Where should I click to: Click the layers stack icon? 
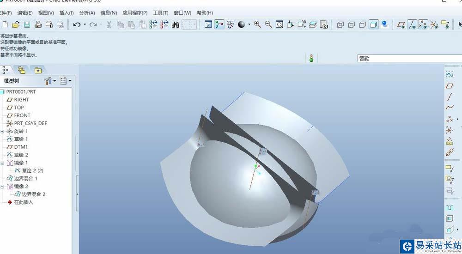(313, 24)
